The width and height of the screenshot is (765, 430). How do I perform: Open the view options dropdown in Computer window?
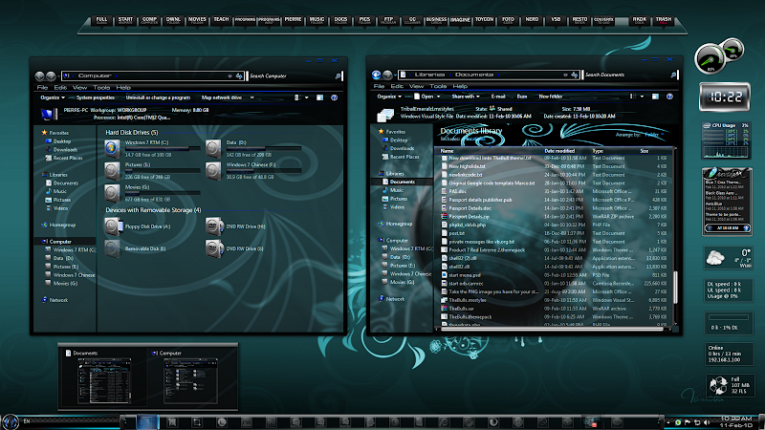pos(306,97)
